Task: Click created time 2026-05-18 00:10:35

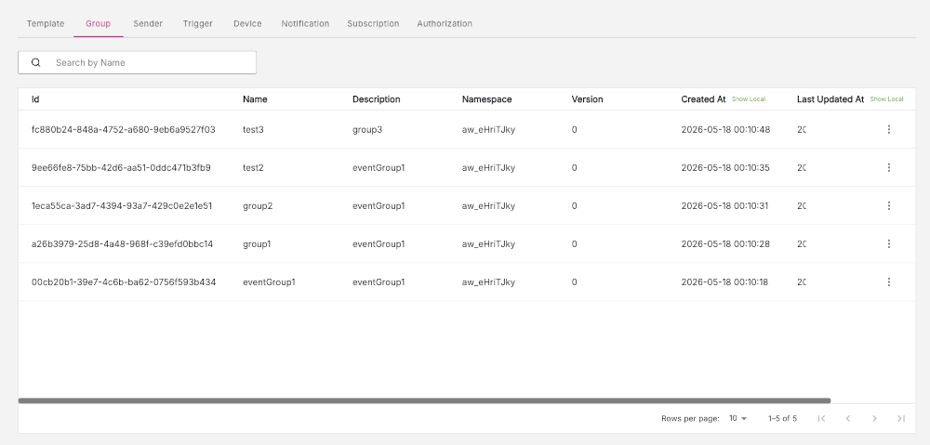Action: (725, 168)
